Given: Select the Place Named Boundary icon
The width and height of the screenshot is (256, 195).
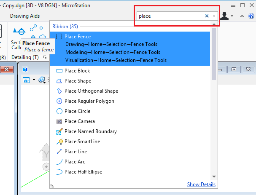Looking at the screenshot, I should (x=59, y=131).
